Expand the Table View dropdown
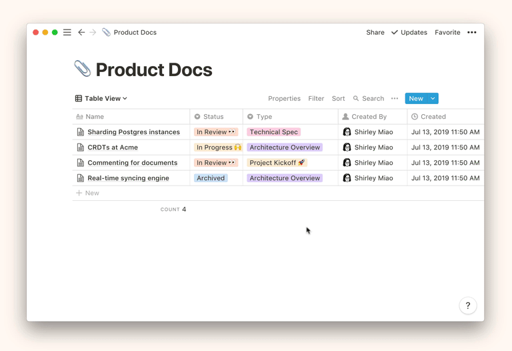 (x=101, y=99)
